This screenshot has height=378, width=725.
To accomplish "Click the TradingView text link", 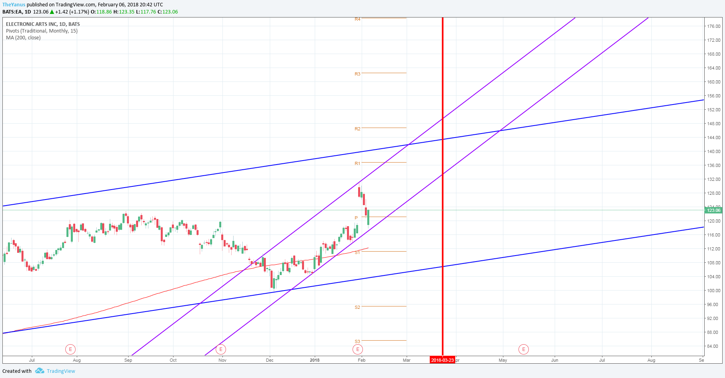I will [x=61, y=371].
